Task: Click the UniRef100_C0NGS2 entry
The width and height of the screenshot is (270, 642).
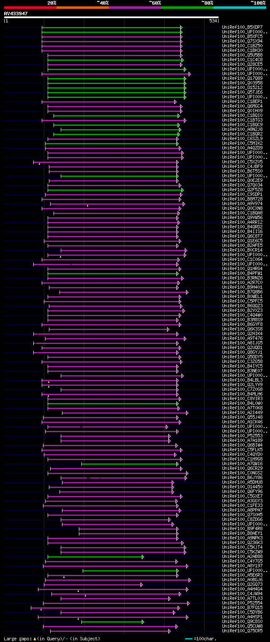Action: click(x=242, y=473)
